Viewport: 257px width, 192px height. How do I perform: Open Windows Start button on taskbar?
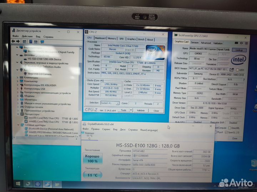[x=16, y=184]
